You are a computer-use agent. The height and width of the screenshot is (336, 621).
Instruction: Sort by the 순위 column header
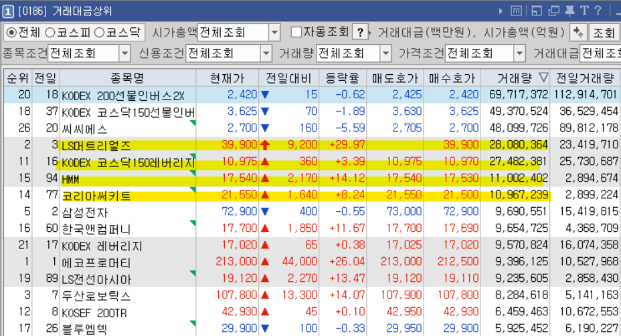click(17, 78)
